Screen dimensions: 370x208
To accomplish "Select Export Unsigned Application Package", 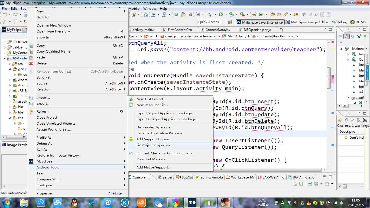I will [170, 119].
